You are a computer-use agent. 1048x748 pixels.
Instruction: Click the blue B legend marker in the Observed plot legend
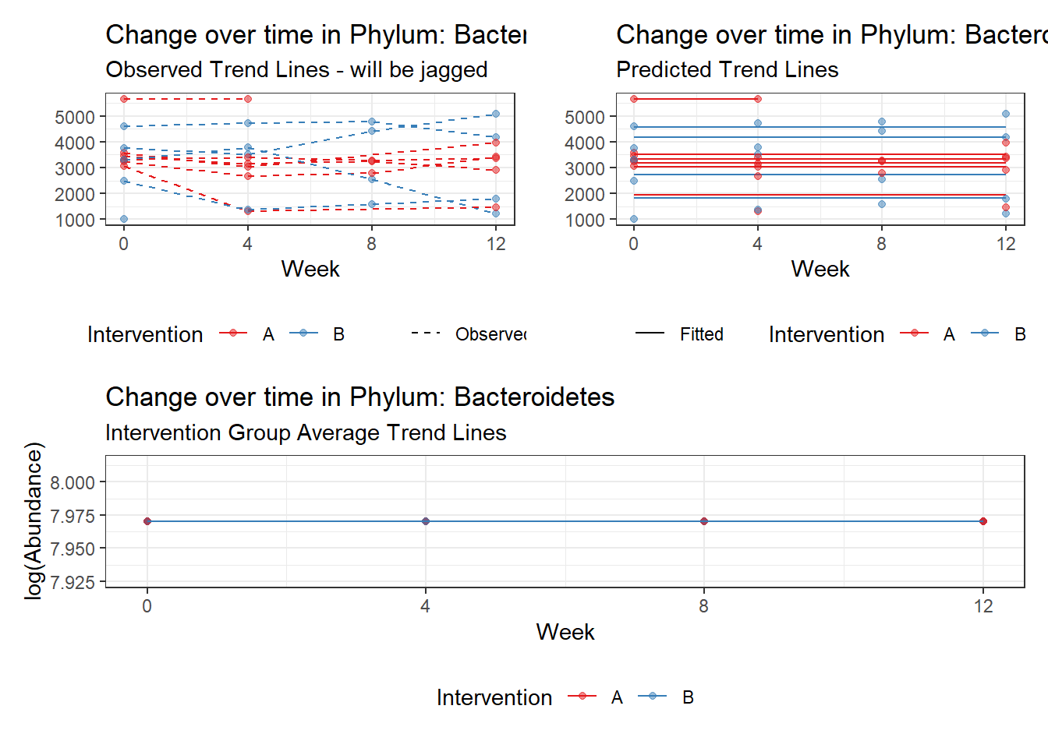(x=303, y=333)
